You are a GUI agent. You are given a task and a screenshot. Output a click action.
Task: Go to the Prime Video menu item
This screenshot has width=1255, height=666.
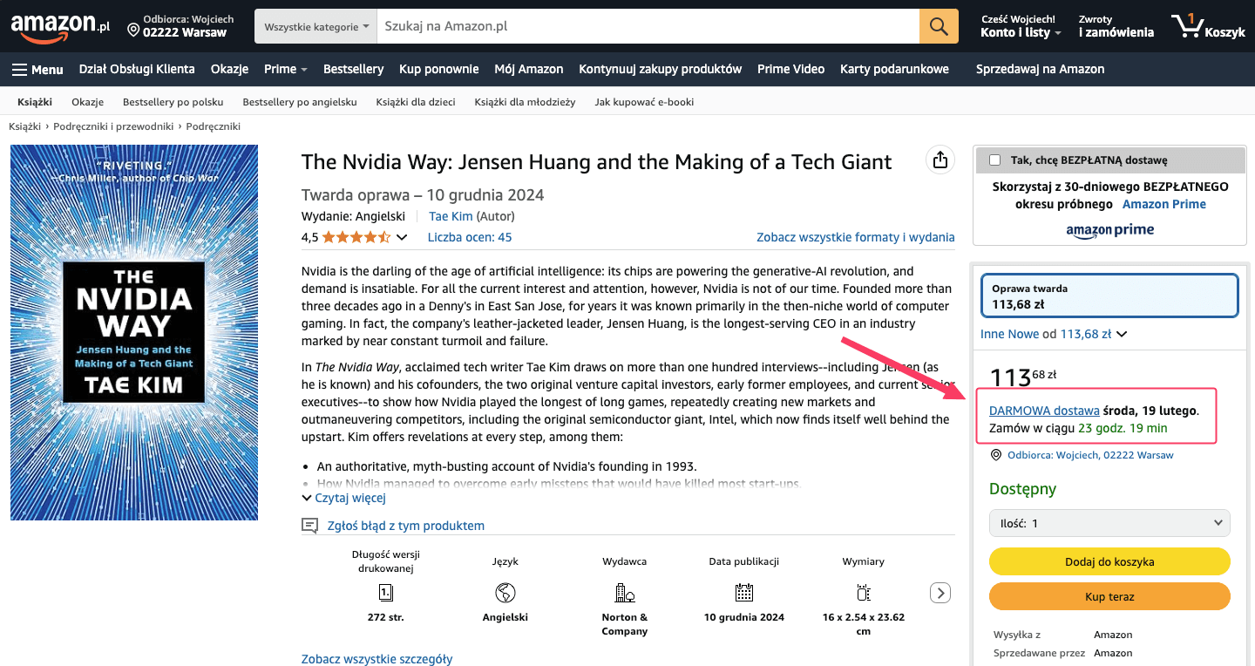click(x=790, y=69)
